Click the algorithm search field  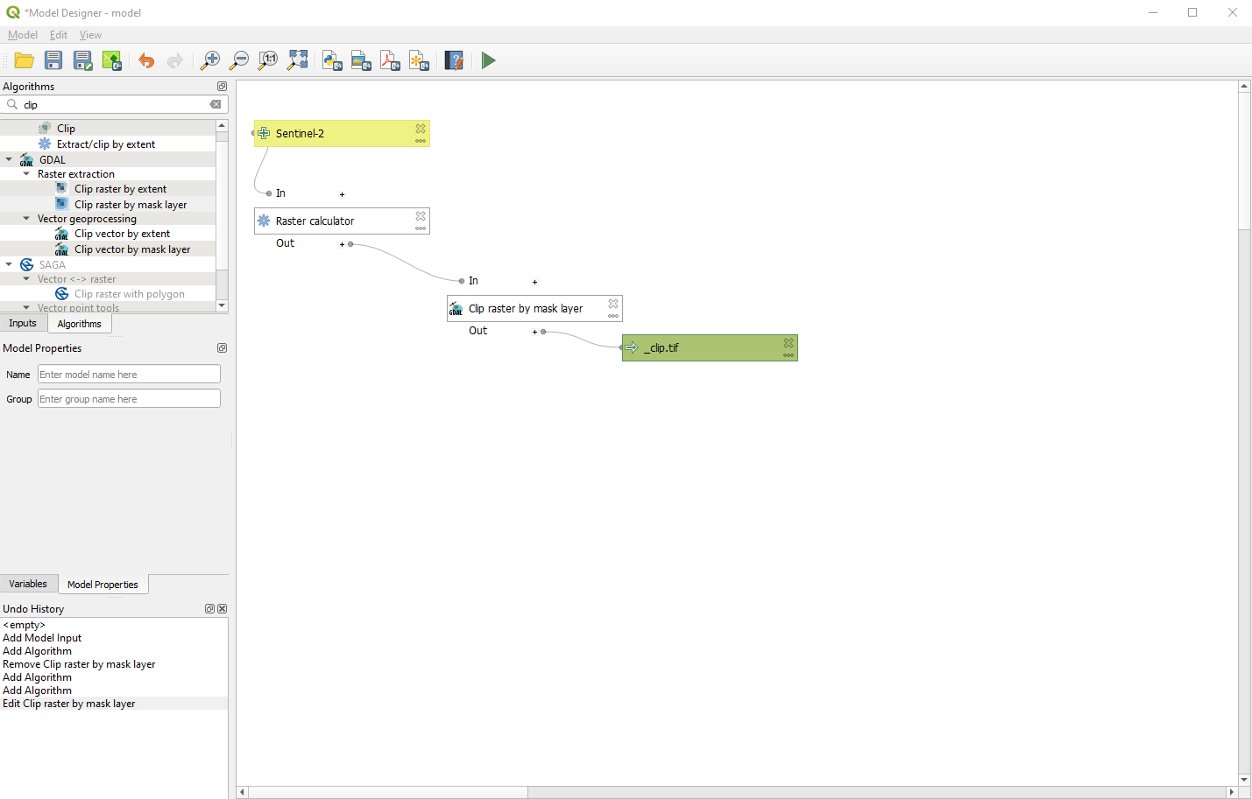[x=115, y=104]
